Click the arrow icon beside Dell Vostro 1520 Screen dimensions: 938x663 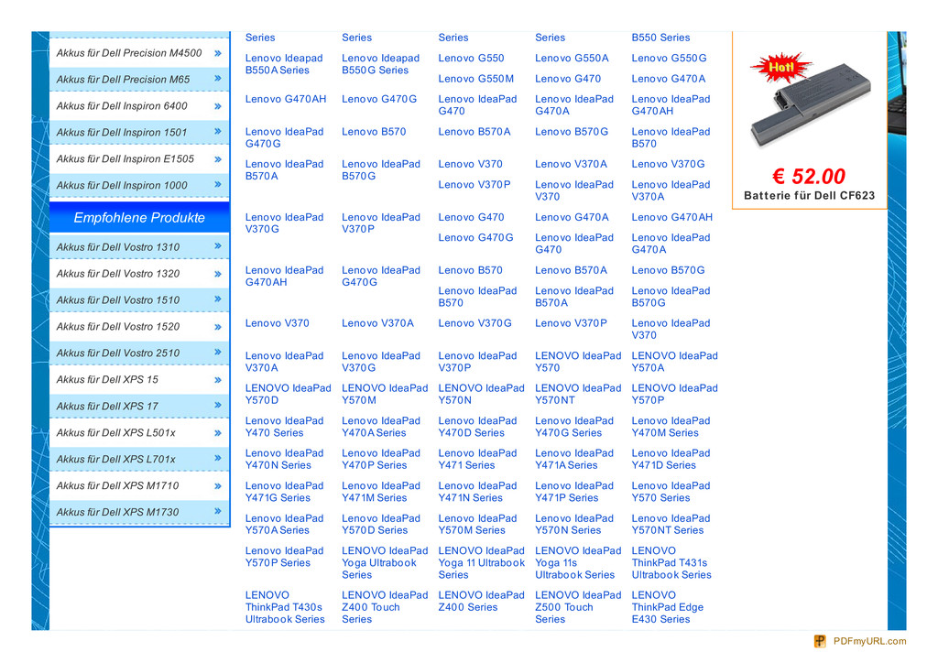(218, 327)
